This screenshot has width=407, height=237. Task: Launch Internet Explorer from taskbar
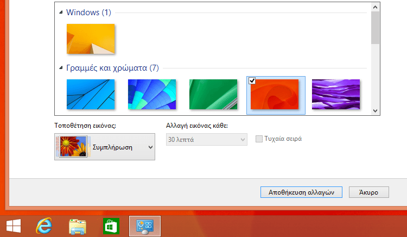click(x=44, y=226)
